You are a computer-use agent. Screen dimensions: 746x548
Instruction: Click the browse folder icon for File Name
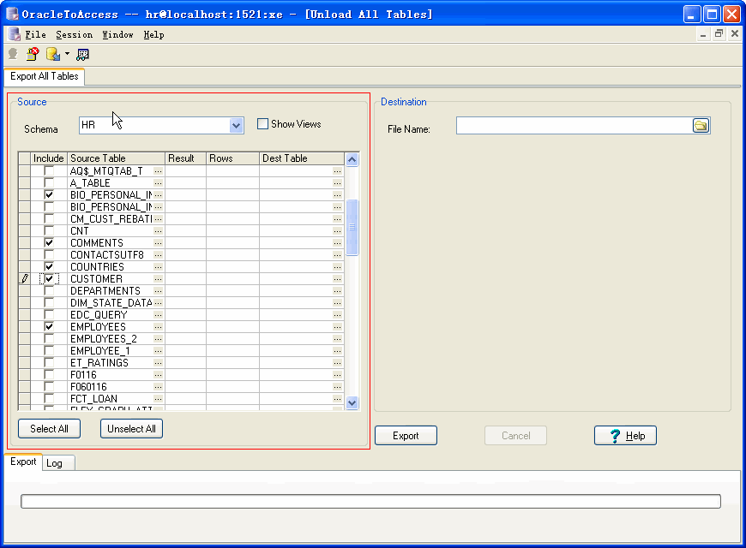pos(701,126)
